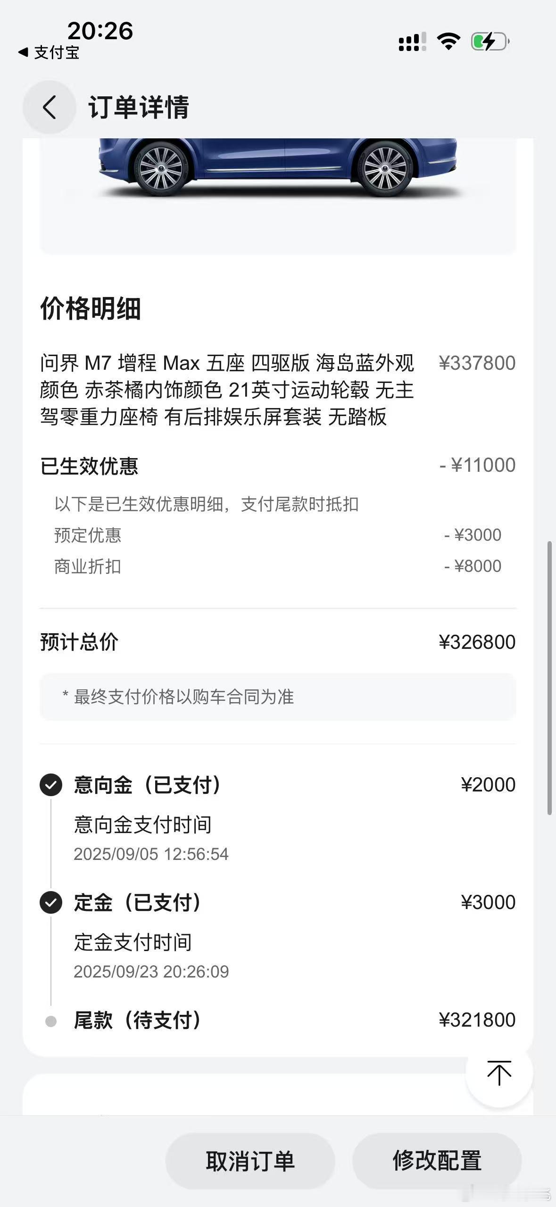556x1207 pixels.
Task: Tap the checkmark next to 意向金（已支付）
Action: point(51,785)
